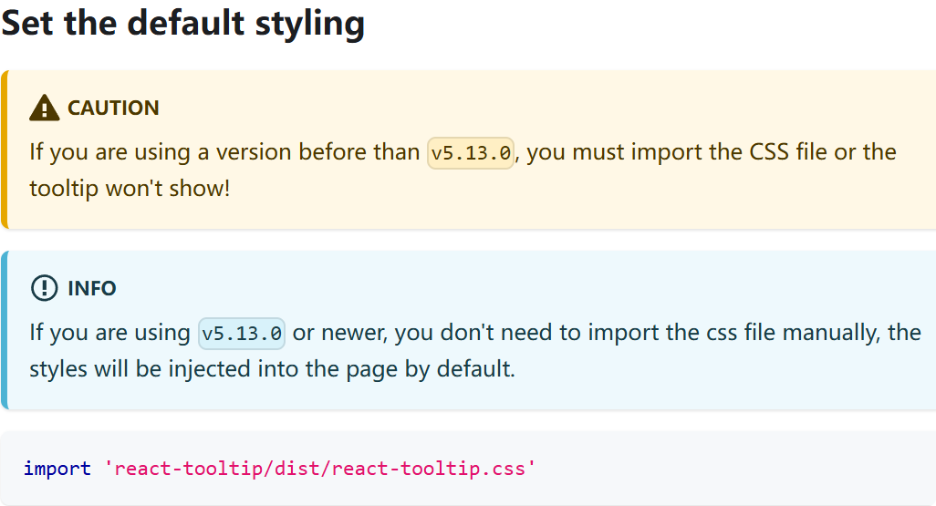Click empty area of the code block
Image resolution: width=936 pixels, height=506 pixels.
[734, 469]
